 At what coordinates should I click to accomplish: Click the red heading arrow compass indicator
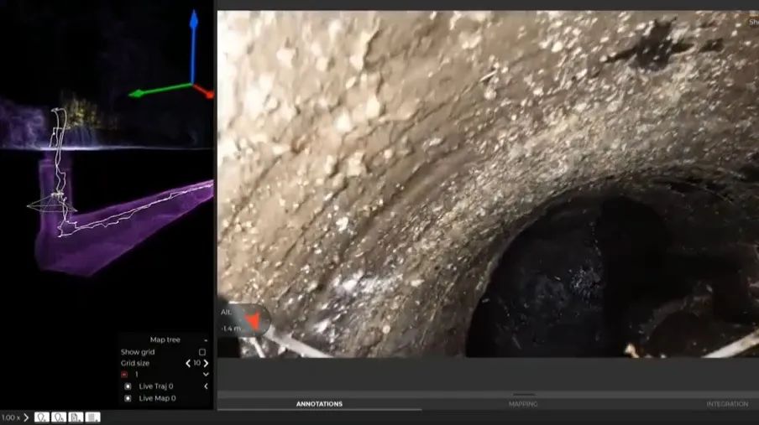251,319
